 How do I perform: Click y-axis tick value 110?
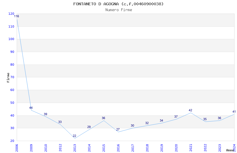pyautogui.click(x=11, y=26)
